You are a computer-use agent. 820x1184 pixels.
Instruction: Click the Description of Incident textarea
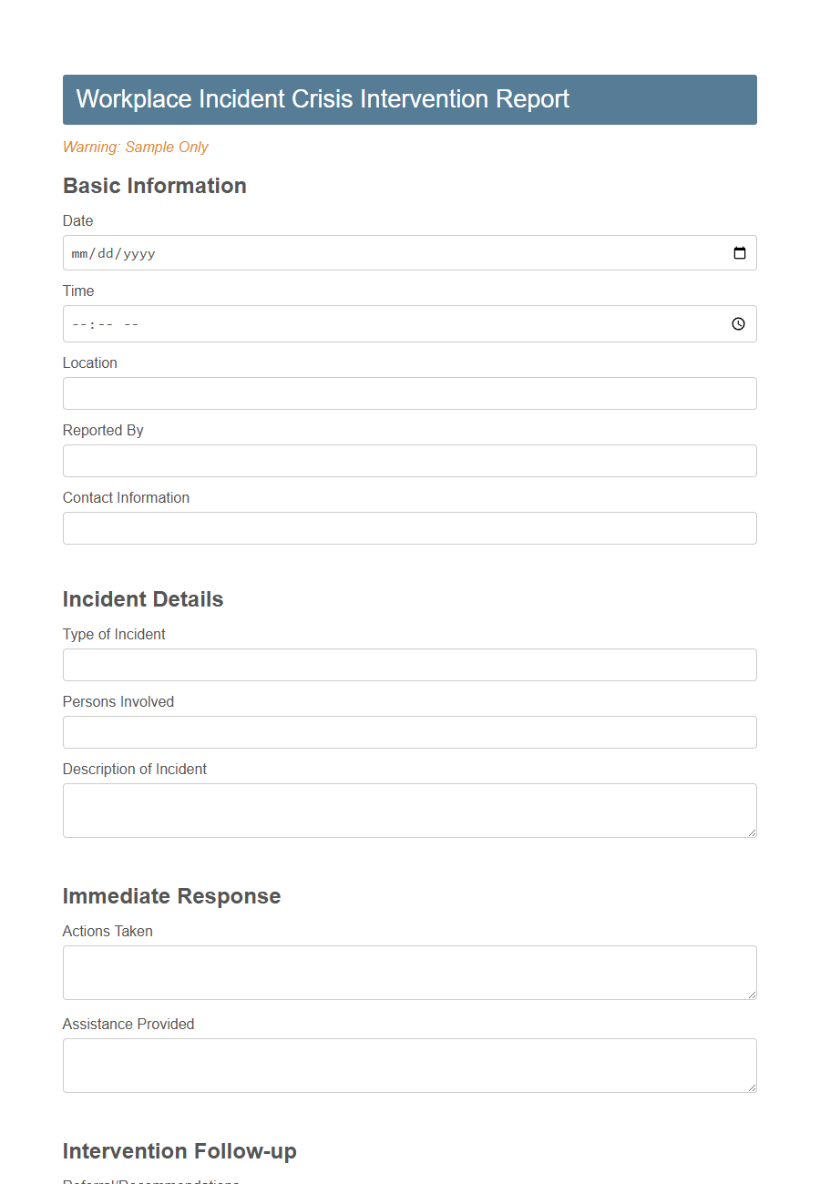coord(409,809)
